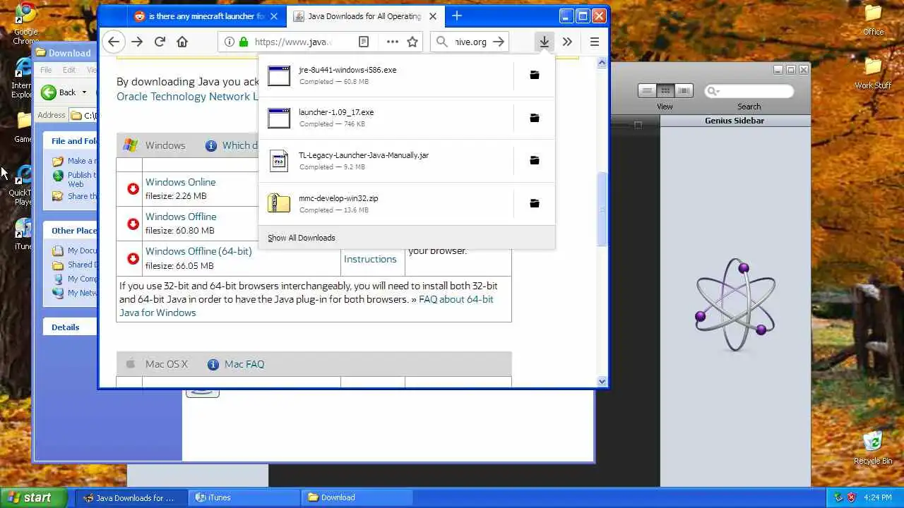Viewport: 904px width, 508px height.
Task: Switch iTunes to list view
Action: [647, 90]
